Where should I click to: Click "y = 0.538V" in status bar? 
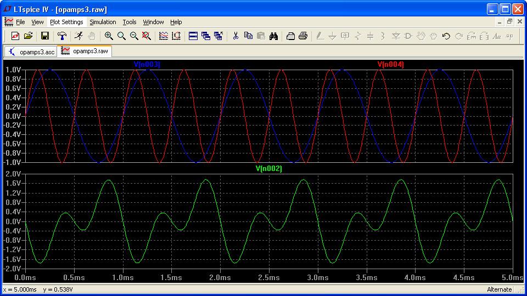point(58,289)
